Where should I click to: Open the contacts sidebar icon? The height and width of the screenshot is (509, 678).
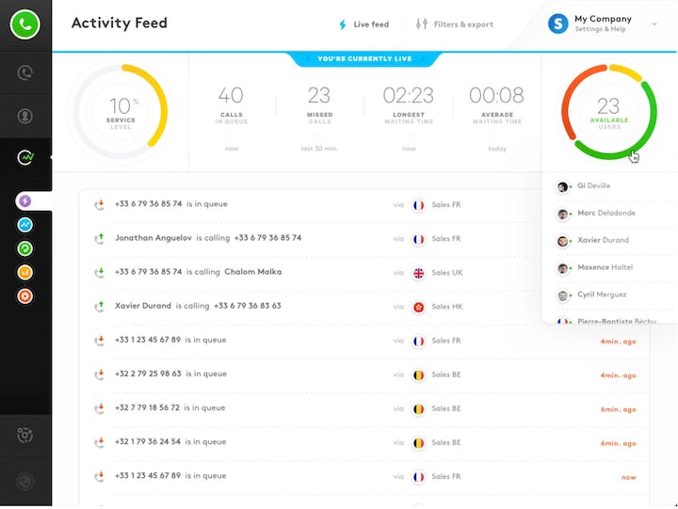click(x=25, y=116)
